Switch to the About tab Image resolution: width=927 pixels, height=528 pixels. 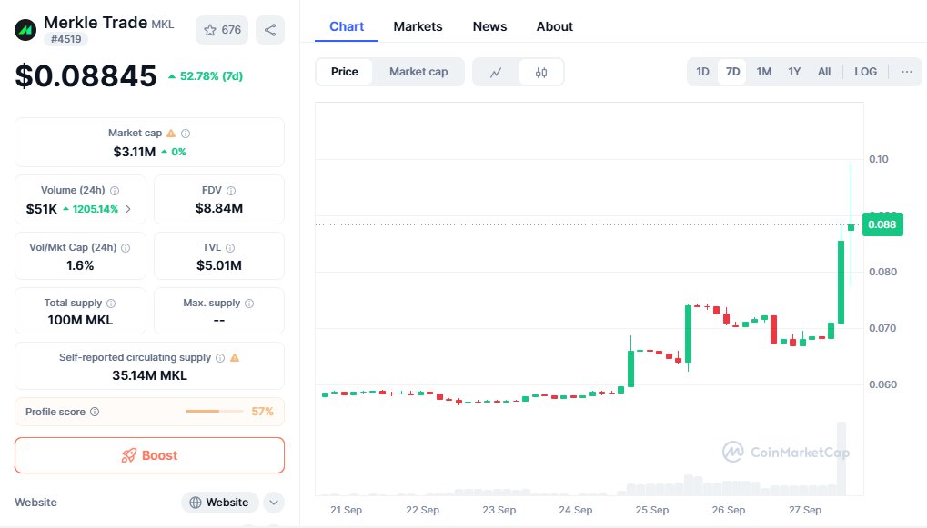(555, 26)
